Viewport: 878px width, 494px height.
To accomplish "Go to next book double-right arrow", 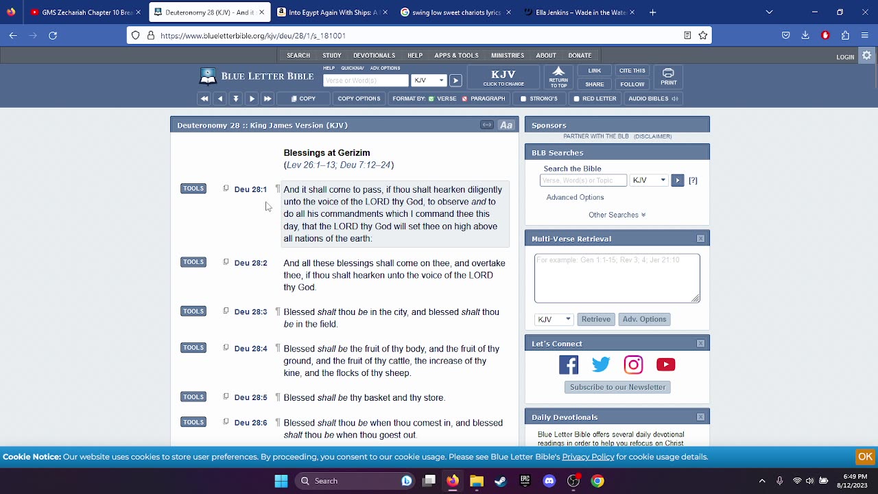I will point(268,99).
